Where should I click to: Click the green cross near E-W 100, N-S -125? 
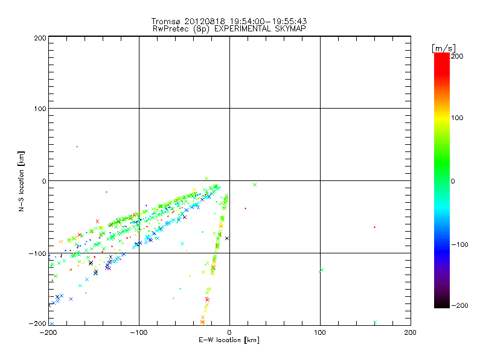tap(322, 270)
